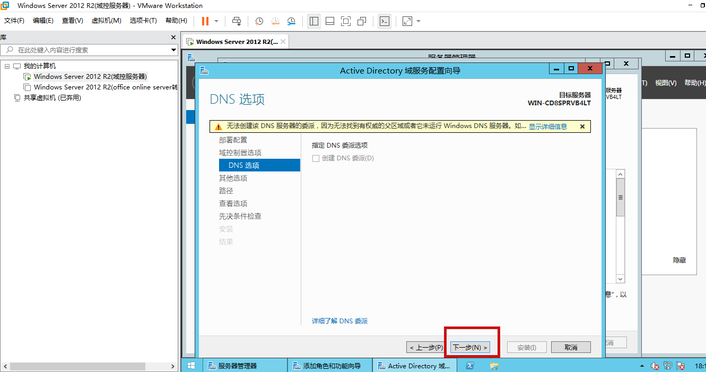This screenshot has height=372, width=706.
Task: Take a snapshot of this virtual machine
Action: (259, 21)
